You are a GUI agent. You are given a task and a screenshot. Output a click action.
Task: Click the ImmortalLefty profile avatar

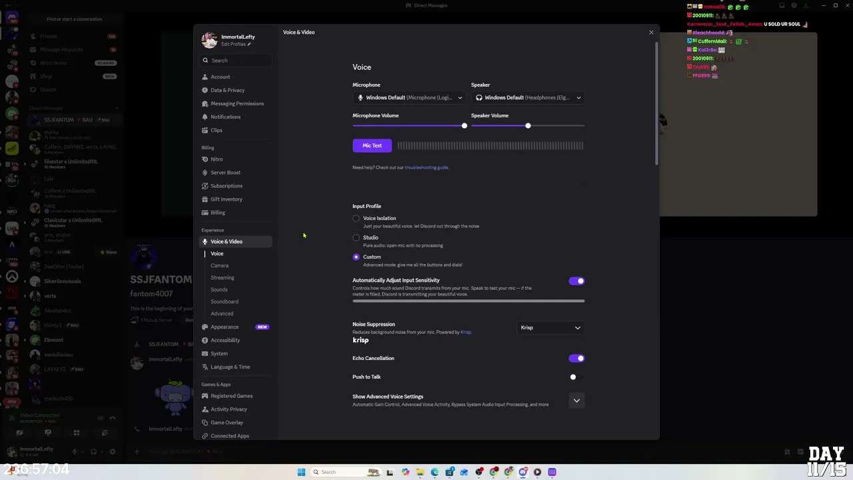coord(209,40)
